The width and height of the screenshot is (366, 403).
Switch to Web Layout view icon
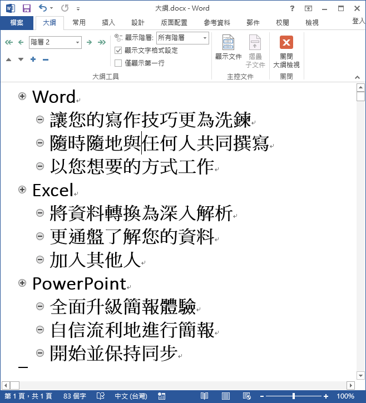click(246, 396)
